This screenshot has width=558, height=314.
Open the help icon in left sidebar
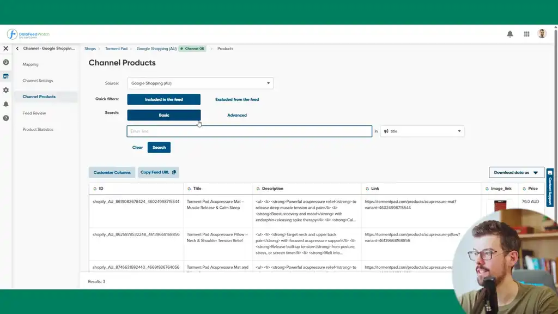6,117
